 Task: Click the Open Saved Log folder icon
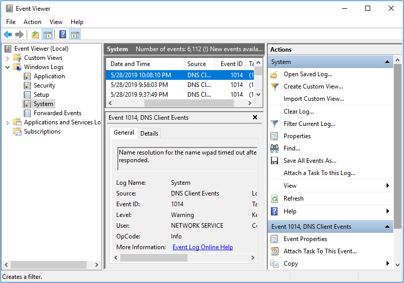click(274, 74)
